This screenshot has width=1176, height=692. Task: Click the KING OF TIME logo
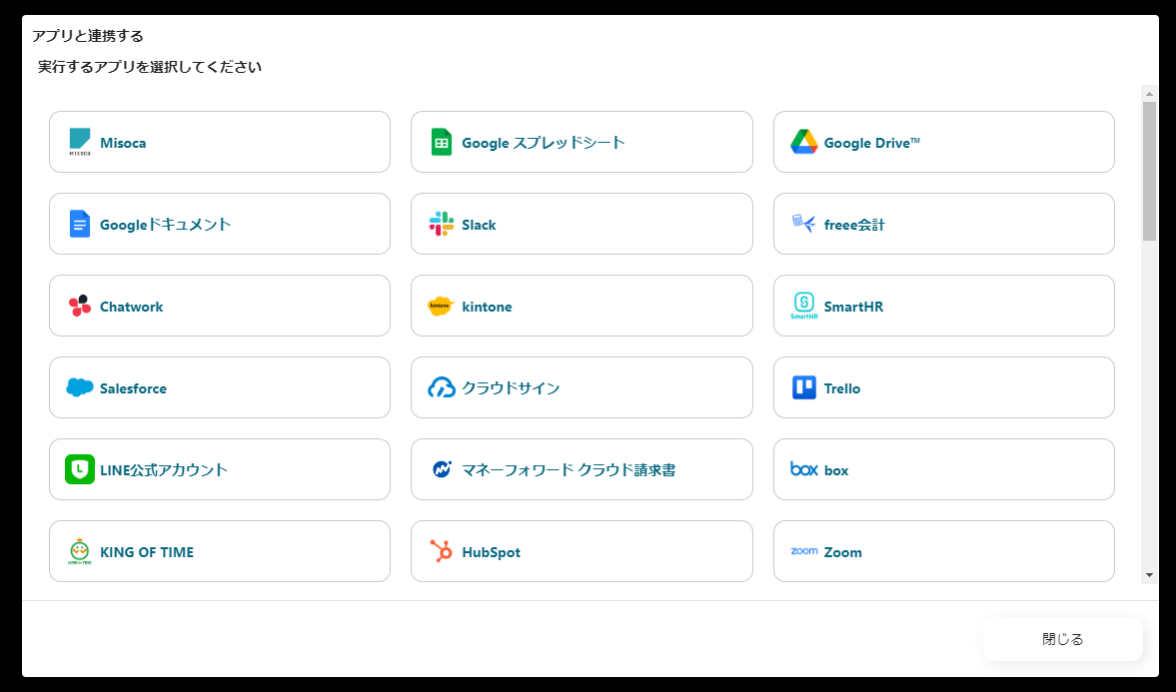click(x=80, y=551)
